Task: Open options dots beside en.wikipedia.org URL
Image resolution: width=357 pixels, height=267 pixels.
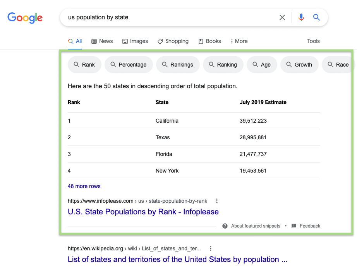Action: [211, 248]
